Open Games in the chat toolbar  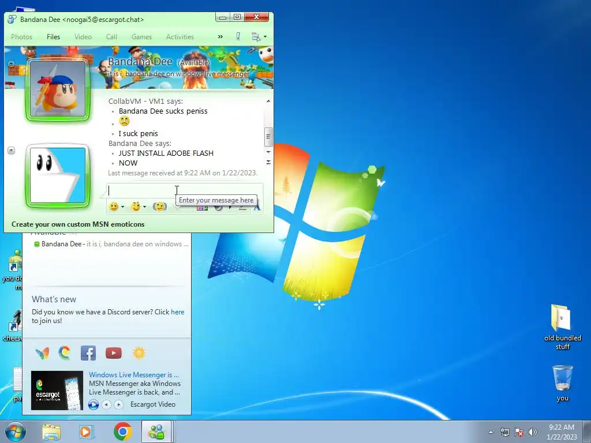pyautogui.click(x=142, y=36)
